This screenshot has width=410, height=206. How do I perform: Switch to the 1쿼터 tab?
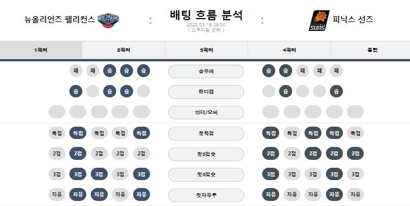point(41,50)
